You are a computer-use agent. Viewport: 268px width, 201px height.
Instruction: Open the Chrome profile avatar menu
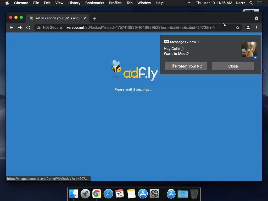click(248, 27)
